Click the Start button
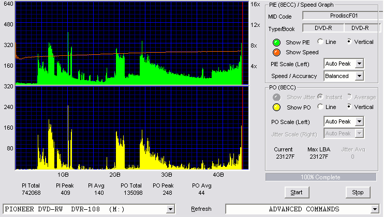The image size is (384, 217). pyautogui.click(x=297, y=193)
